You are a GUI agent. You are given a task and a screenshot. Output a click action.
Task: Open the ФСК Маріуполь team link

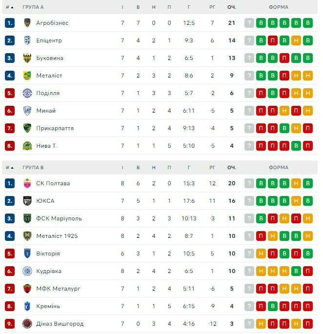click(59, 218)
